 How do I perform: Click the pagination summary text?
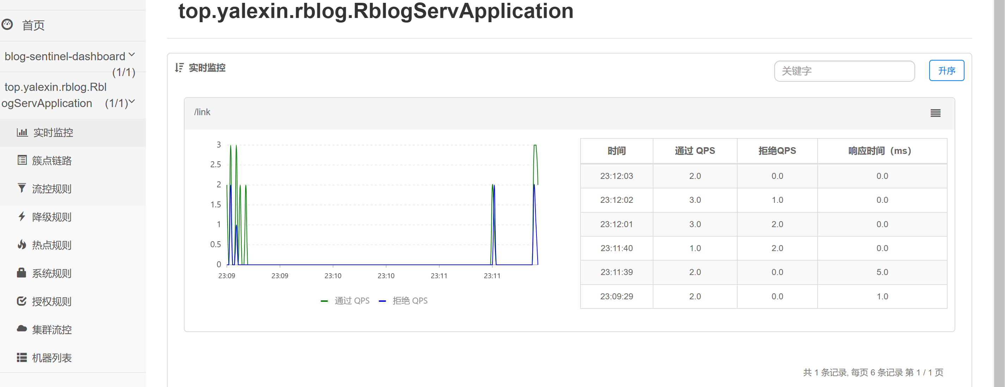pyautogui.click(x=873, y=373)
